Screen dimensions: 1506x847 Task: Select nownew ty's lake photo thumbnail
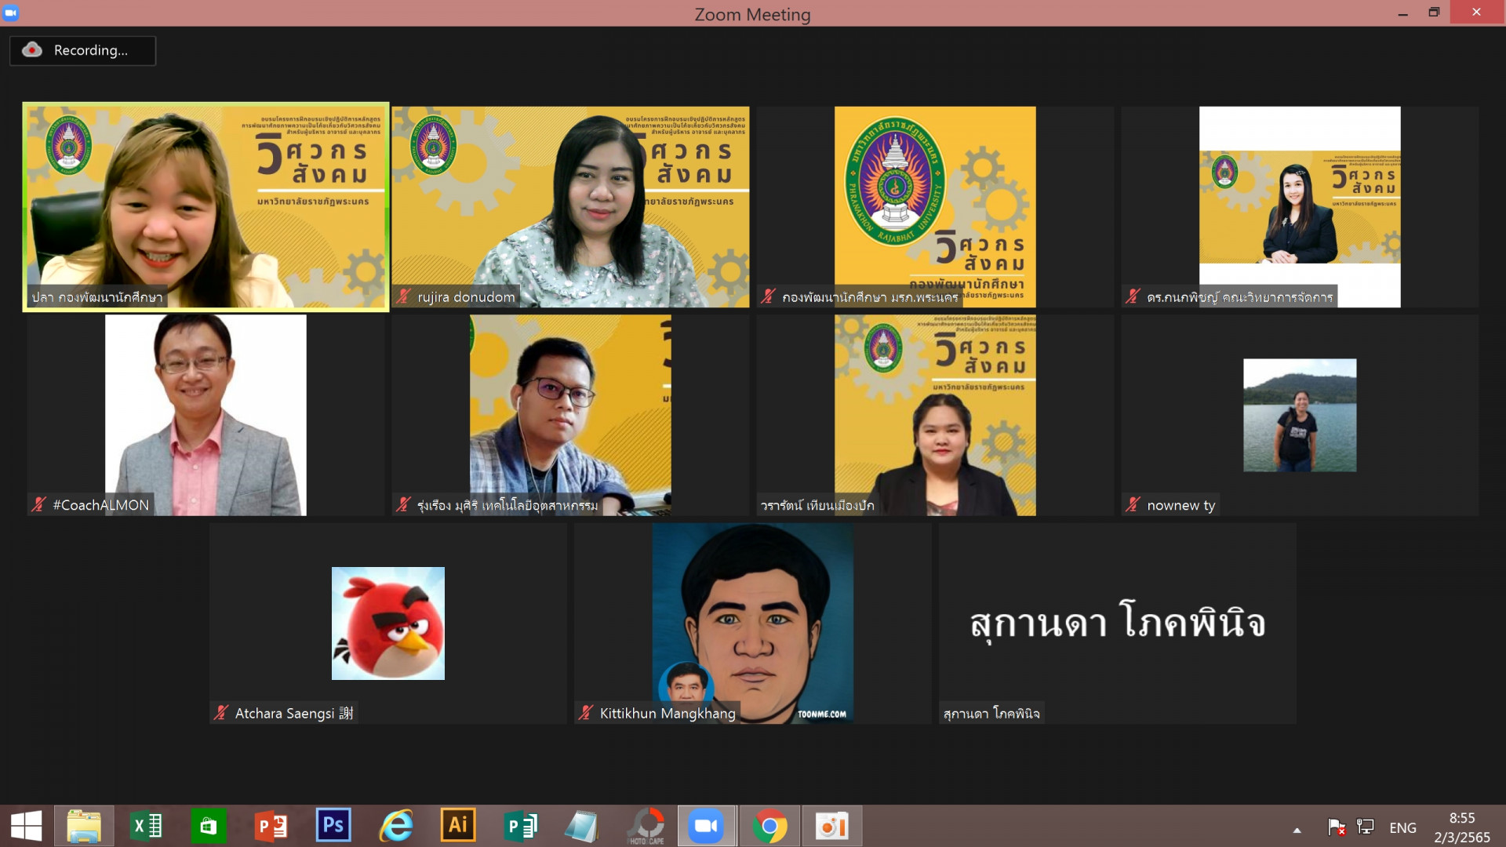(1299, 415)
